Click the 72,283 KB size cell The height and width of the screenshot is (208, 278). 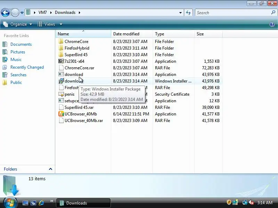pyautogui.click(x=211, y=68)
